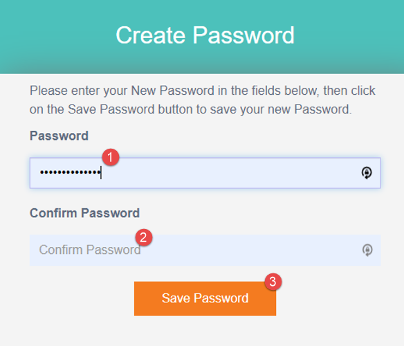Image resolution: width=404 pixels, height=346 pixels.
Task: Click the bold Password label
Action: [59, 136]
